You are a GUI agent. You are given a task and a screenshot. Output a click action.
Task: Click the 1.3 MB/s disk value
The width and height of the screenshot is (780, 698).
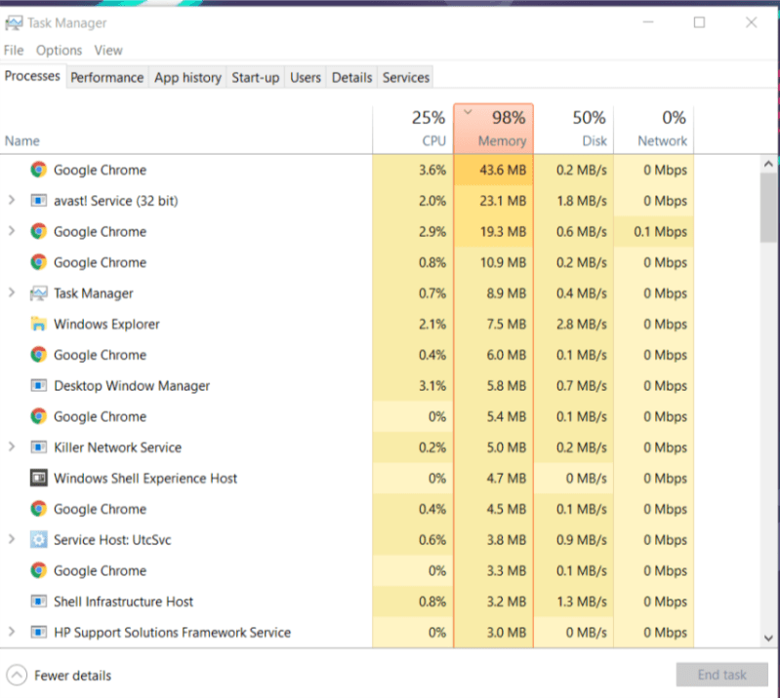(x=582, y=601)
